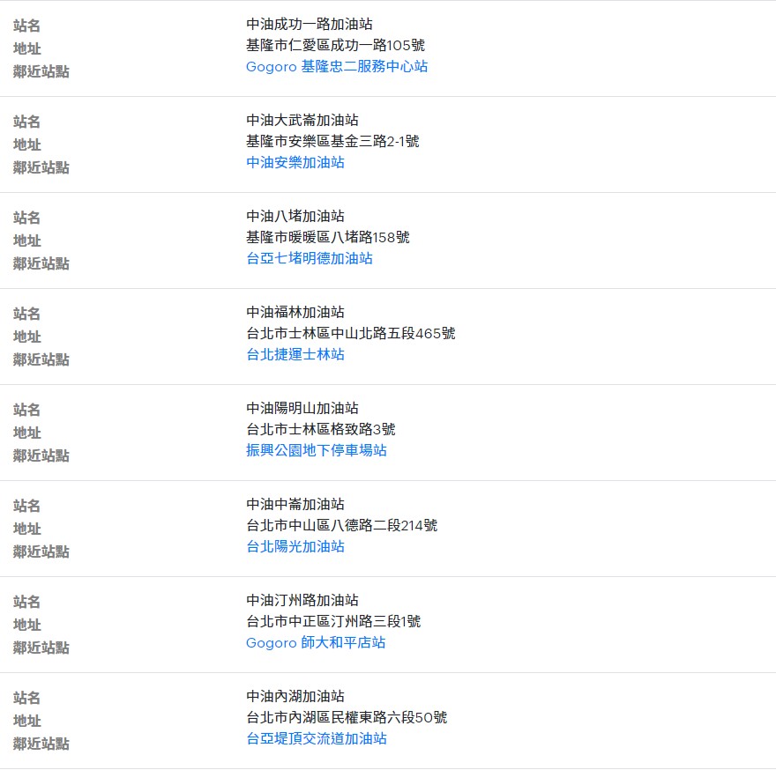Follow the 台亞堤頂交流道加油站 link
The image size is (776, 770).
(x=317, y=739)
